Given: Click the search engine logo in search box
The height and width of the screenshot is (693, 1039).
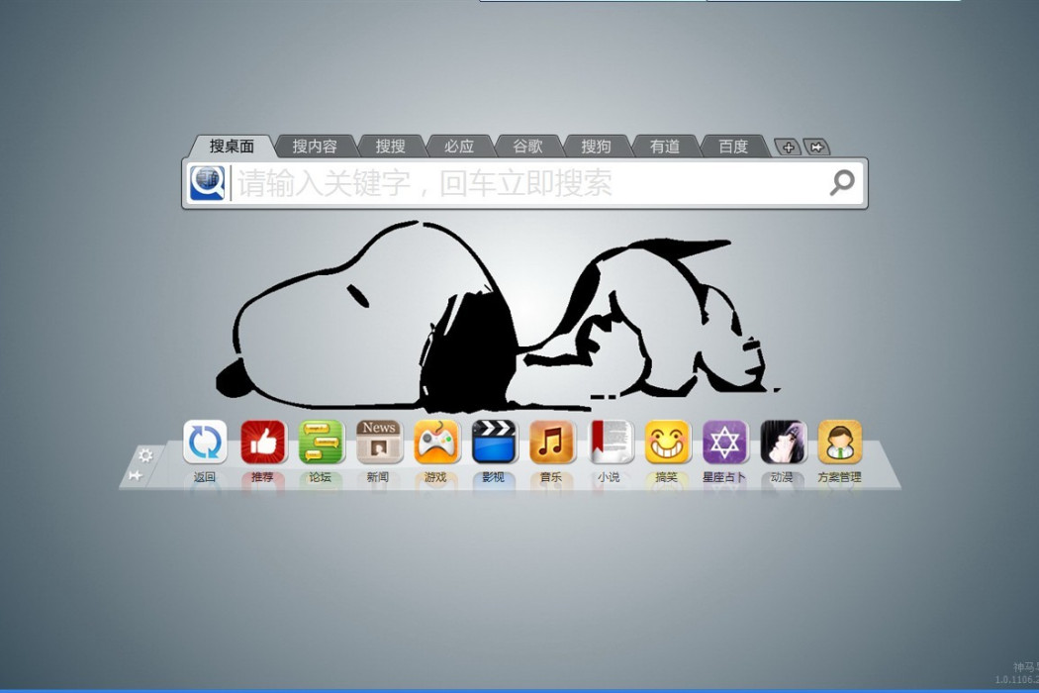Looking at the screenshot, I should point(208,183).
